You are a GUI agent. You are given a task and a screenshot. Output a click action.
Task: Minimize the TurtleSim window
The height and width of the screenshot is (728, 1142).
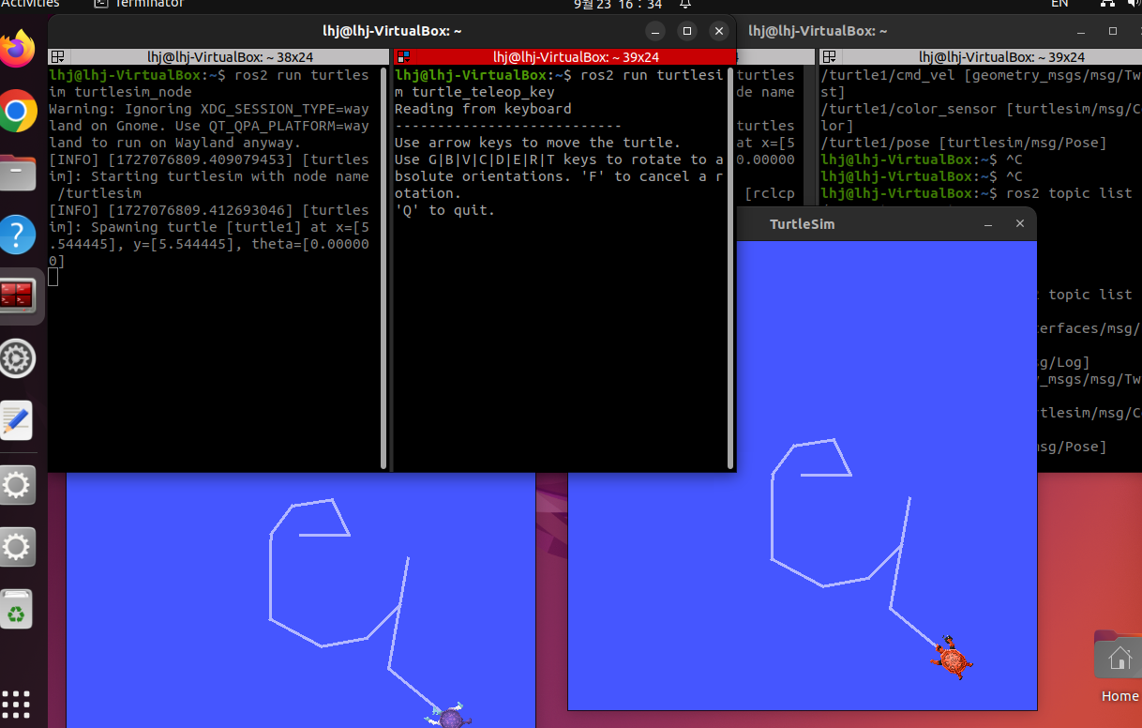[x=988, y=224]
